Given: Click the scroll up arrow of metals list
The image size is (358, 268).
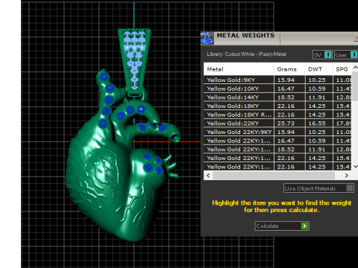Looking at the screenshot, I should point(355,67).
